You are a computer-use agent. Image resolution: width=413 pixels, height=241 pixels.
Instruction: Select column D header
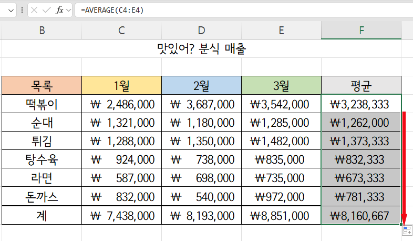(x=201, y=31)
